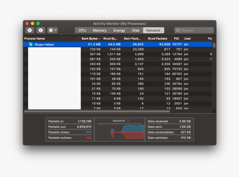Click the horizontal scrollbar under the process list
239x177 pixels.
tap(97, 111)
